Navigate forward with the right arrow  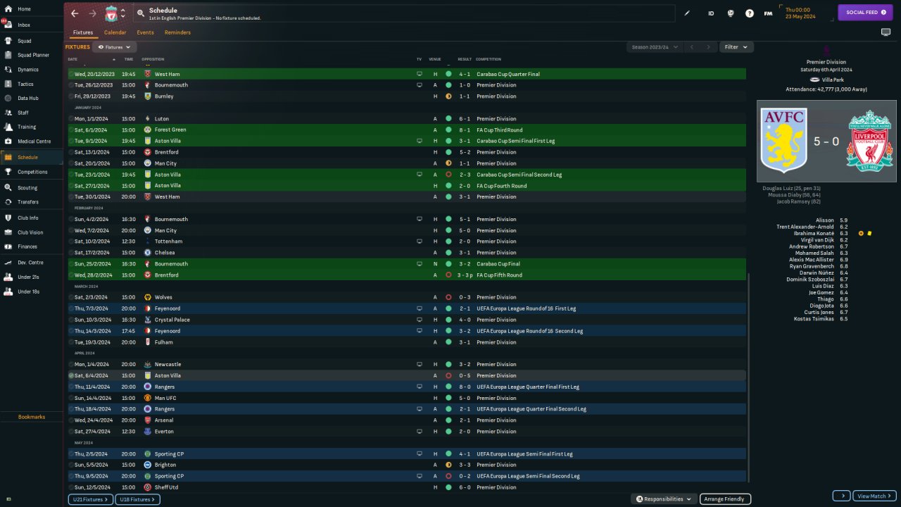coord(93,13)
